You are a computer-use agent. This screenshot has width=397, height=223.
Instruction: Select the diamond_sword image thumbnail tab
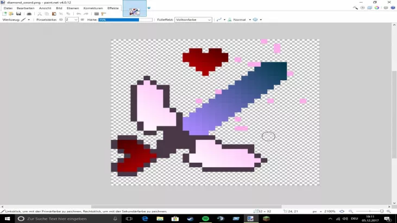tap(134, 9)
